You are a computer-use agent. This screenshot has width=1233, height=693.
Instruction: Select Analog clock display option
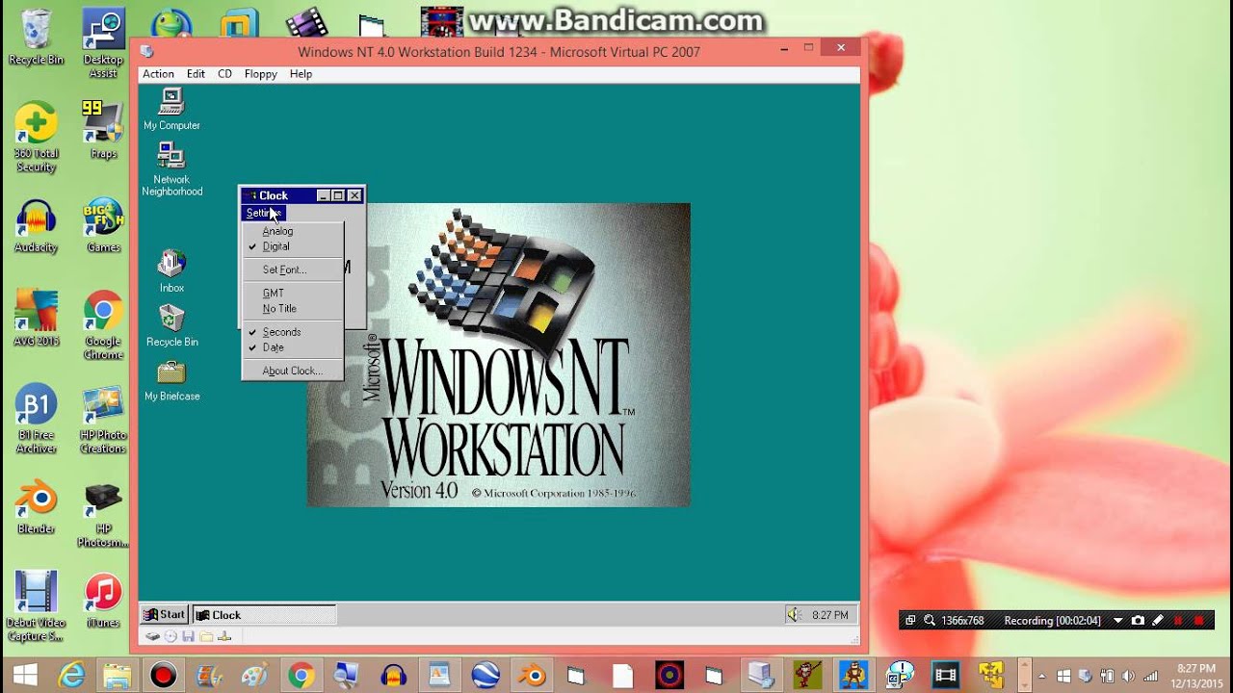click(293, 231)
